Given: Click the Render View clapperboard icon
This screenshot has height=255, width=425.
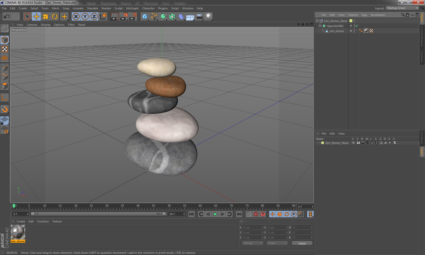Looking at the screenshot, I should coord(114,17).
